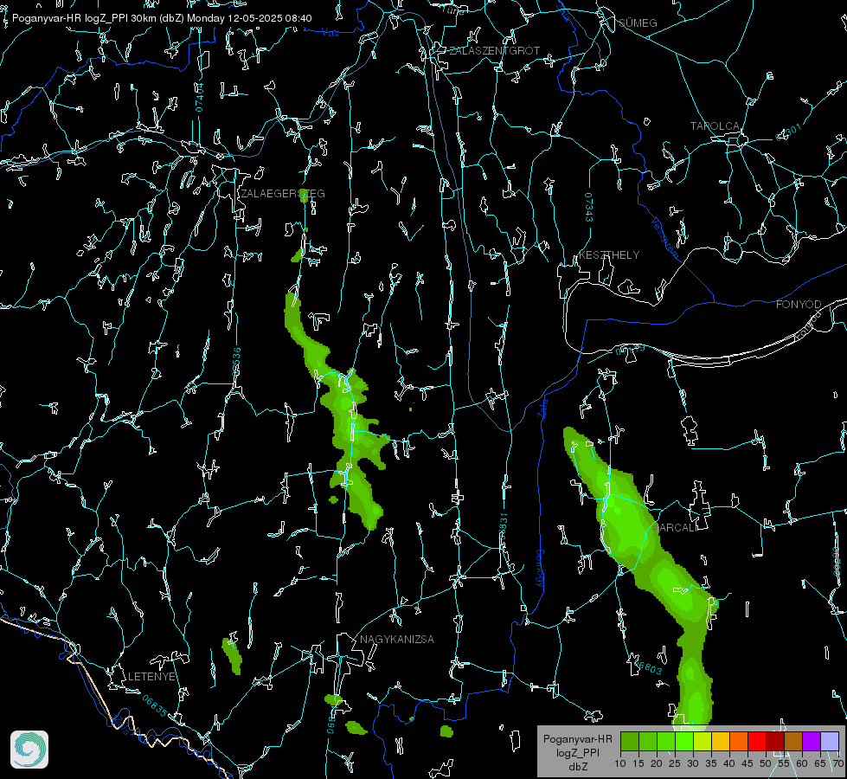Pick the orange 40–45 dBZ legend swatch

(739, 741)
